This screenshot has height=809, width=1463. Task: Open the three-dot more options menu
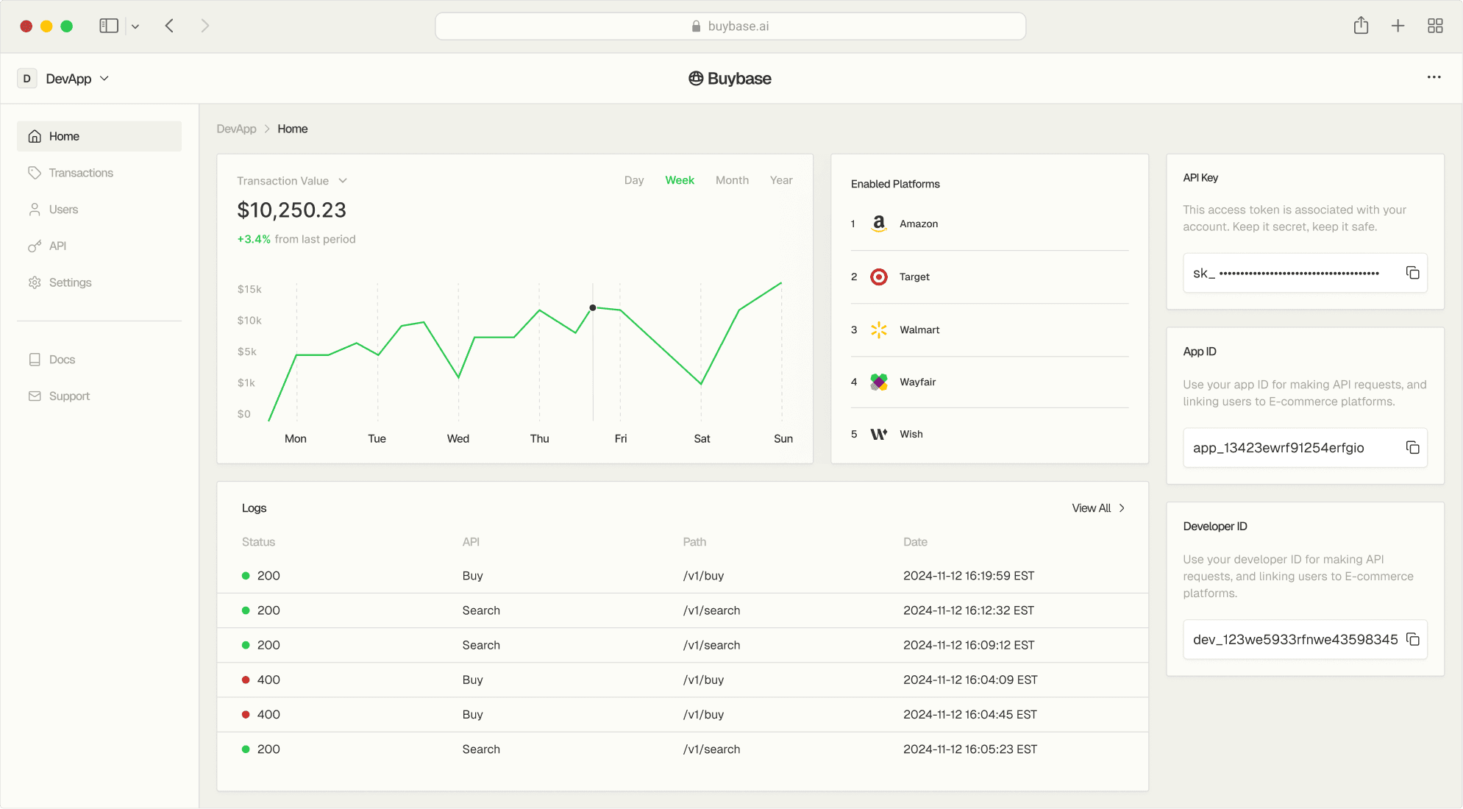1434,77
